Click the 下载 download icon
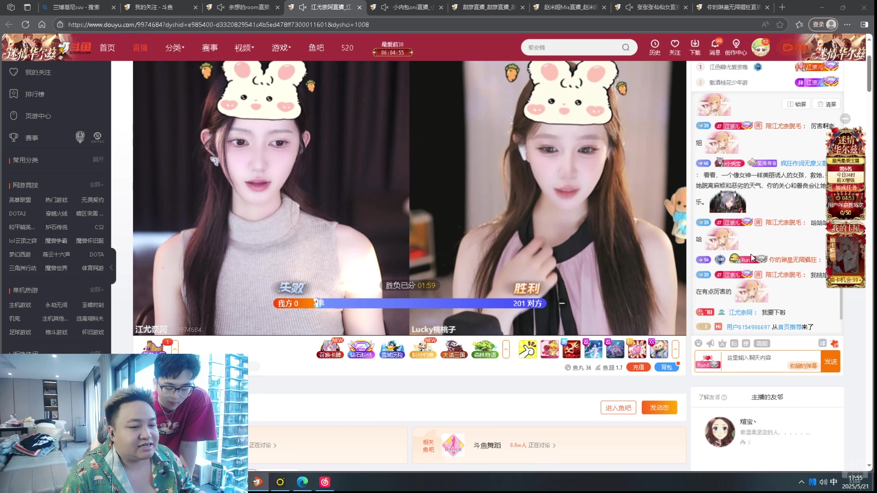 coord(695,47)
